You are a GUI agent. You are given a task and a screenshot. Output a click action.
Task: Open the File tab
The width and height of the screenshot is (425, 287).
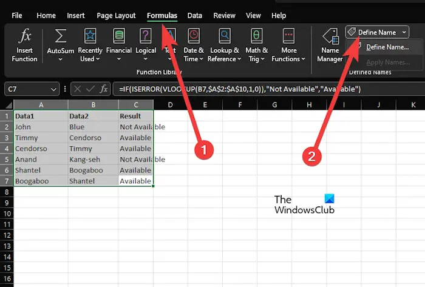click(17, 15)
